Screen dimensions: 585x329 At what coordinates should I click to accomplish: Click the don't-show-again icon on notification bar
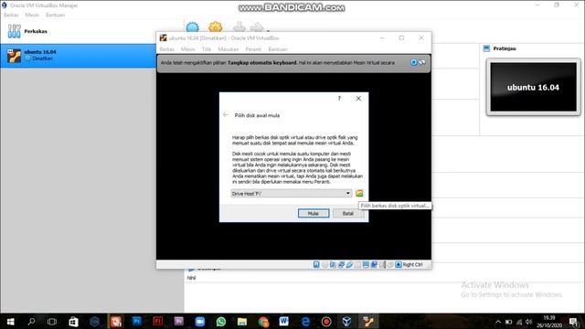[x=422, y=62]
